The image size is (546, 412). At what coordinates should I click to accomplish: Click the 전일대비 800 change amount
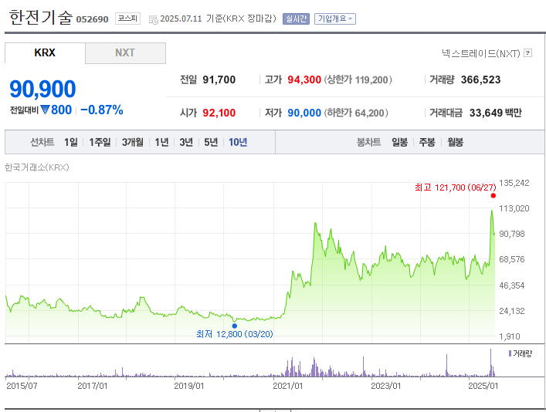[x=61, y=110]
